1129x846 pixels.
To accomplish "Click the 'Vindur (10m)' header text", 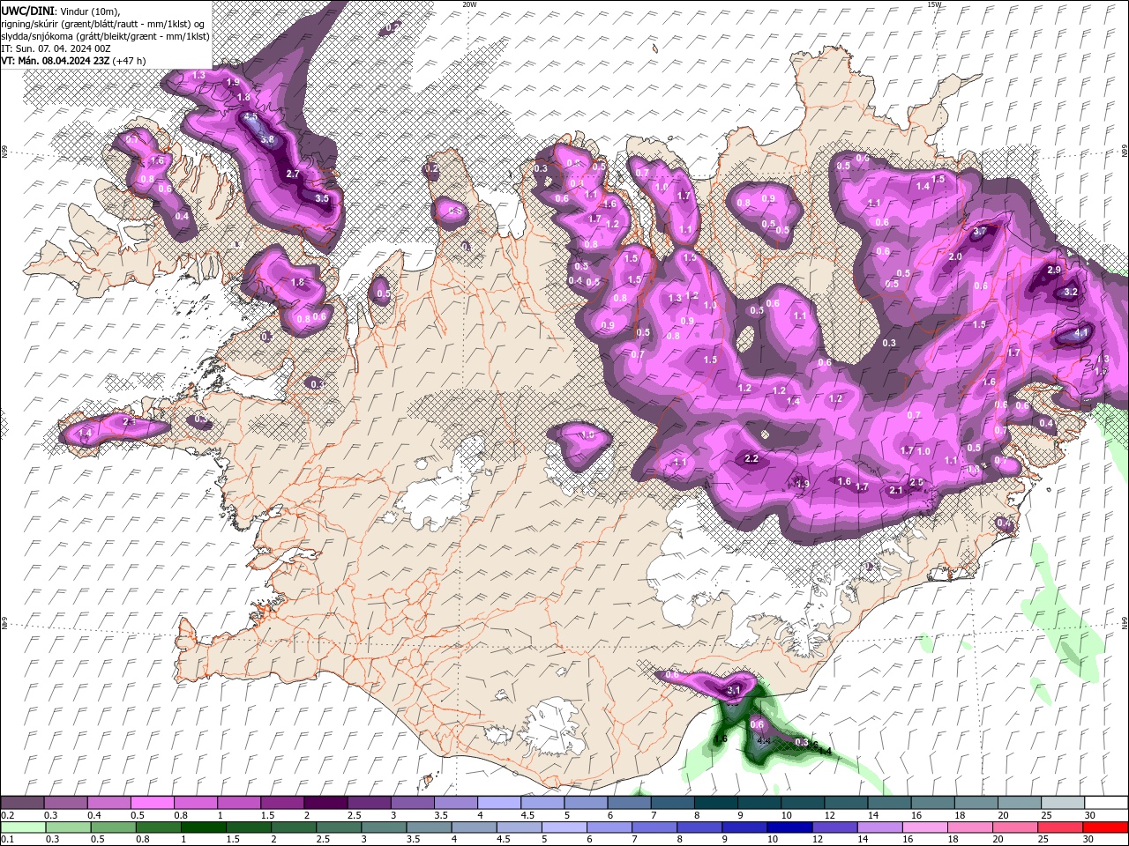I will [88, 11].
